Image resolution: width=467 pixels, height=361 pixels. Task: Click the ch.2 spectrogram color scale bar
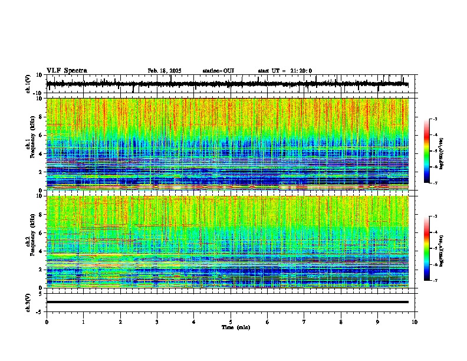pyautogui.click(x=426, y=248)
